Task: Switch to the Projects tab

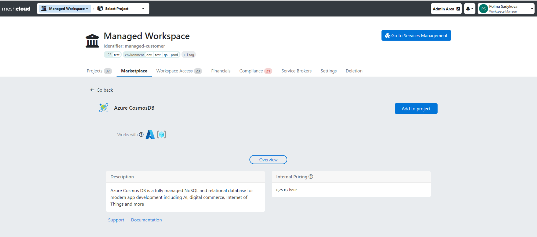Action: tap(99, 71)
